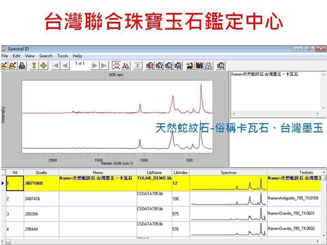This screenshot has width=327, height=245.
Task: Select the overlaid spectra display mode icon
Action: click(x=126, y=66)
